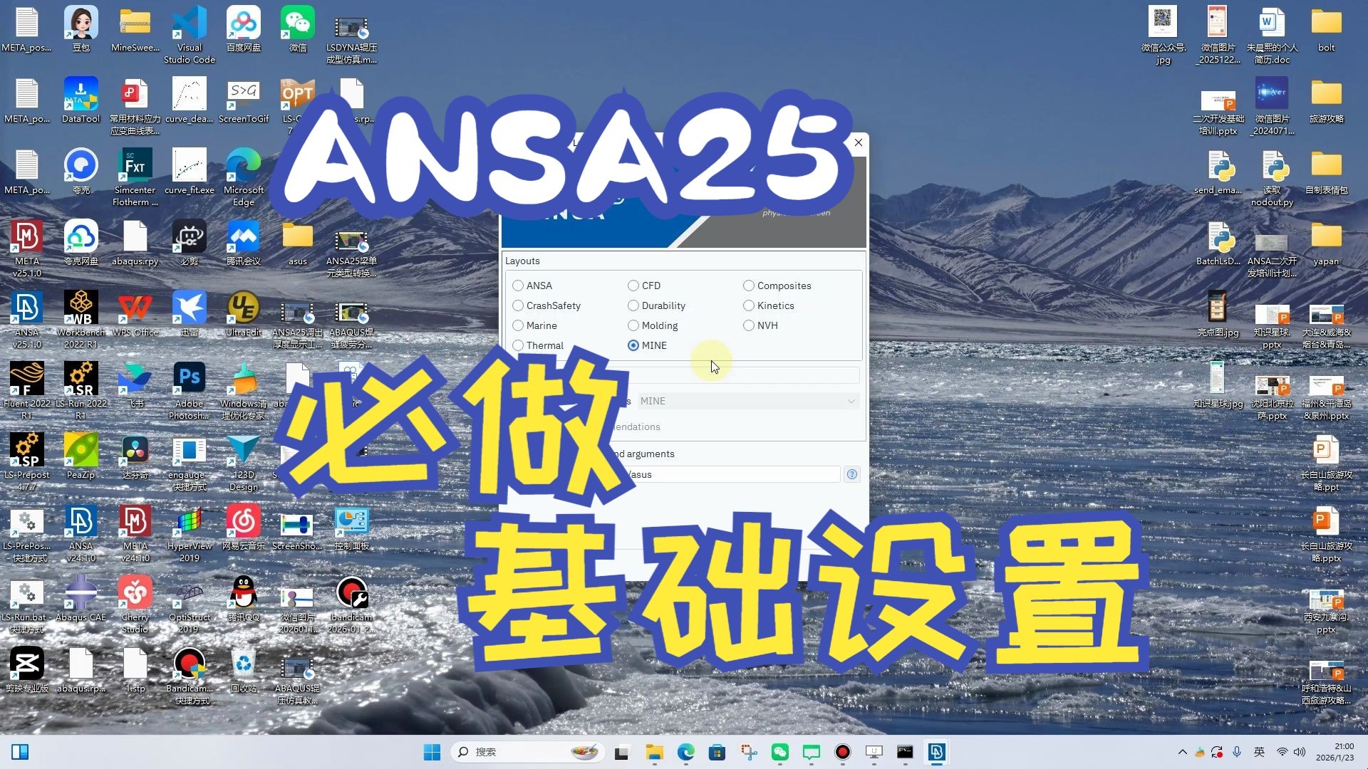Close the ANSA launcher dialog
Screen dimensions: 1368x769
tap(859, 142)
